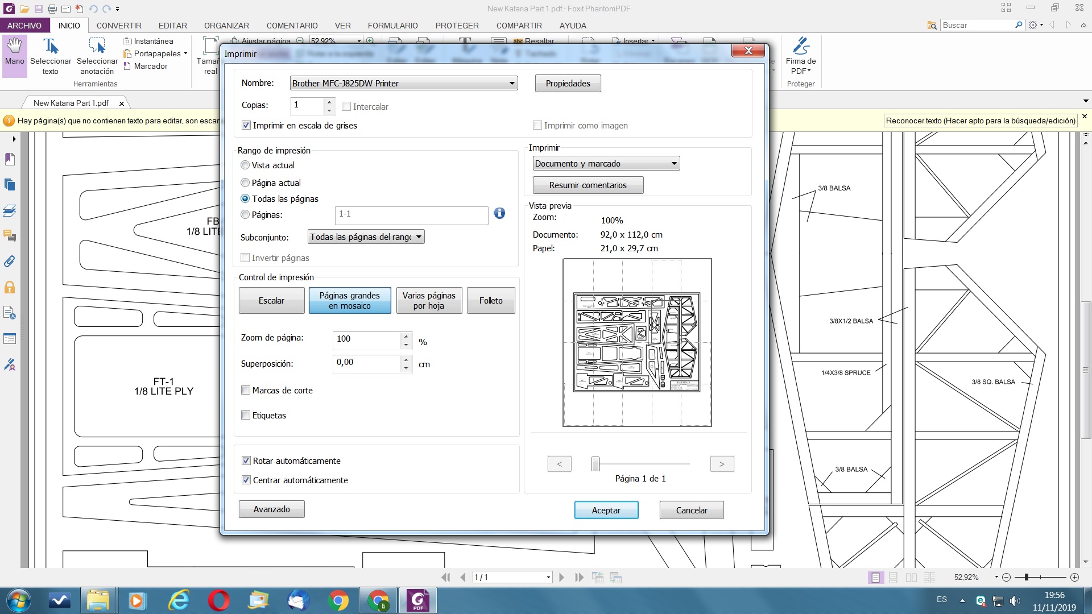
Task: Click the print icon in quick access toolbar
Action: (x=52, y=9)
